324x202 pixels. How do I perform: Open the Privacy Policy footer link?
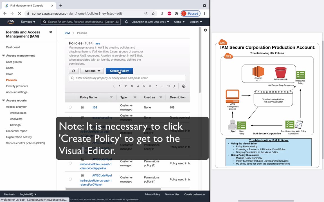point(152,194)
